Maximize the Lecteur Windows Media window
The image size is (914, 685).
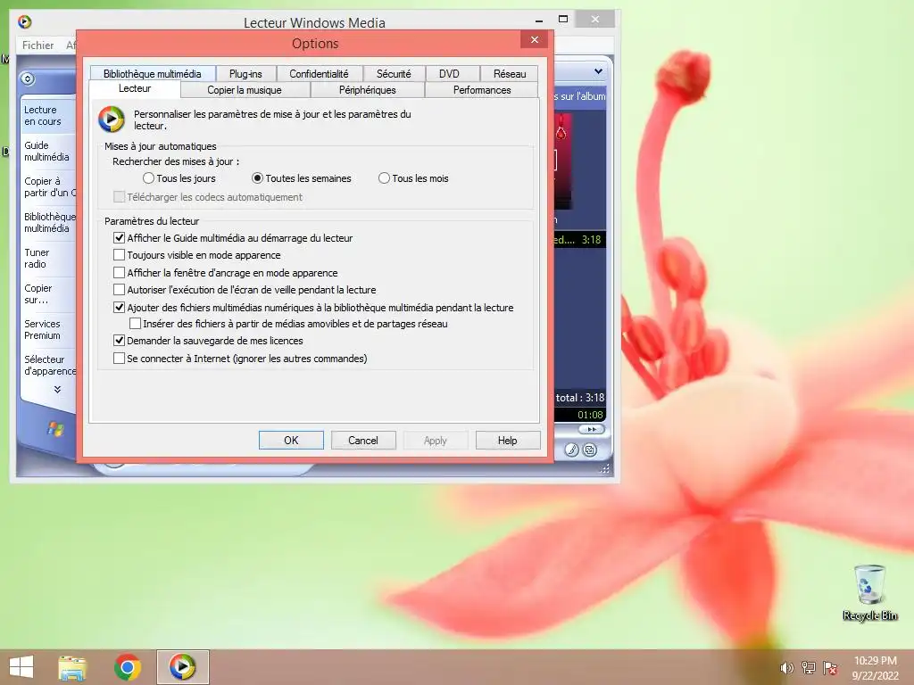tap(563, 20)
